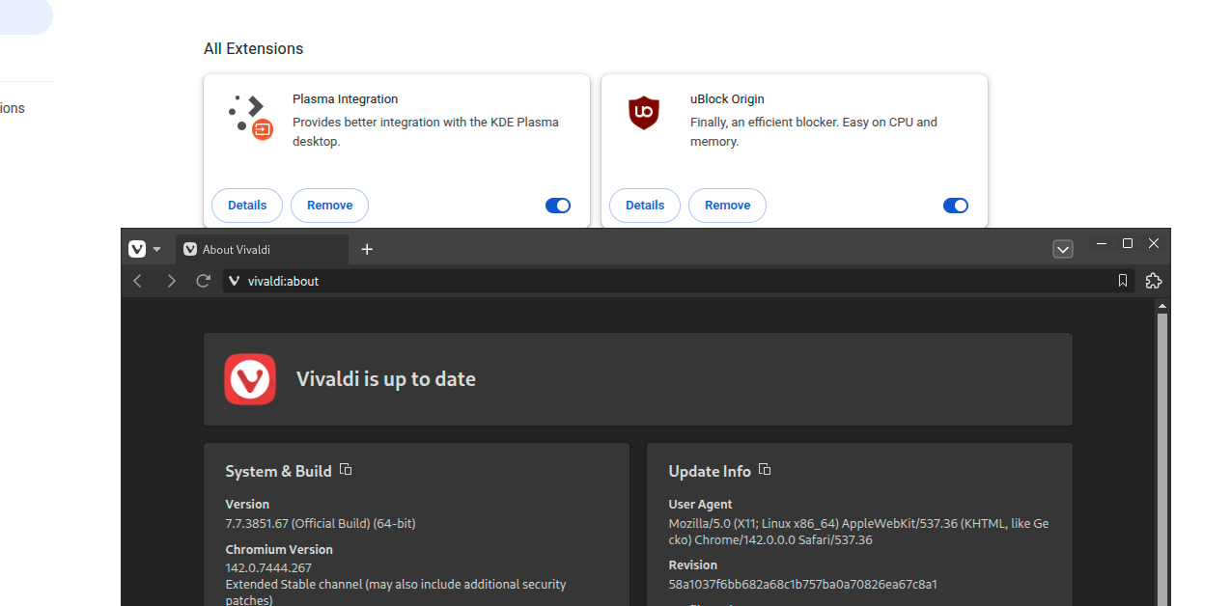
Task: Expand the dropdown arrow next to Vivaldi menu
Action: [x=157, y=249]
